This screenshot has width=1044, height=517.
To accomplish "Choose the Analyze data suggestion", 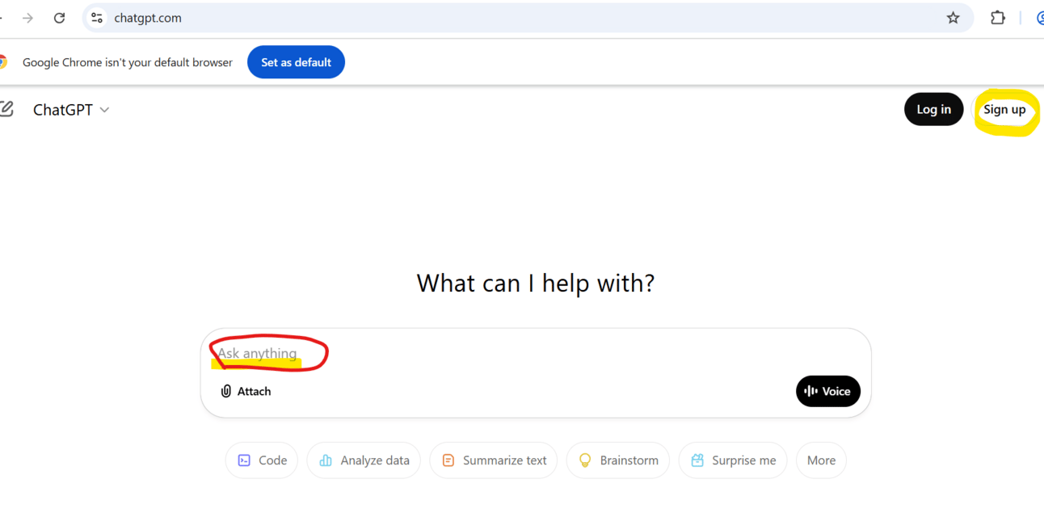I will coord(364,460).
